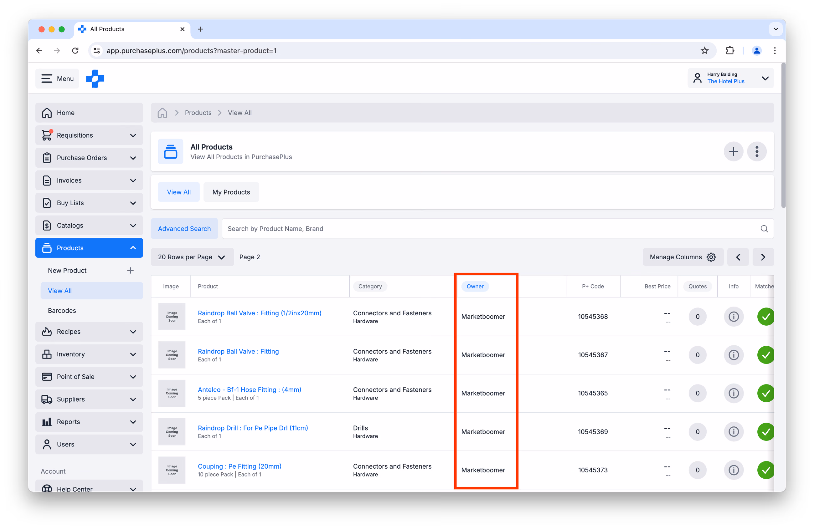Select View All under Products in sidebar
The height and width of the screenshot is (529, 814).
pos(92,291)
